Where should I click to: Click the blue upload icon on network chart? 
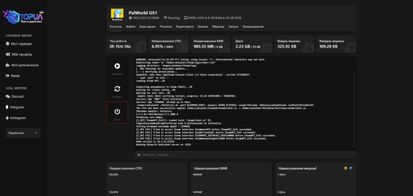pyautogui.click(x=351, y=168)
